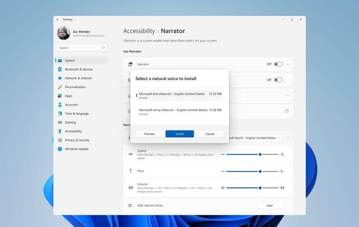Collapse the voice section chevron
This screenshot has height=227, width=359.
[x=288, y=138]
